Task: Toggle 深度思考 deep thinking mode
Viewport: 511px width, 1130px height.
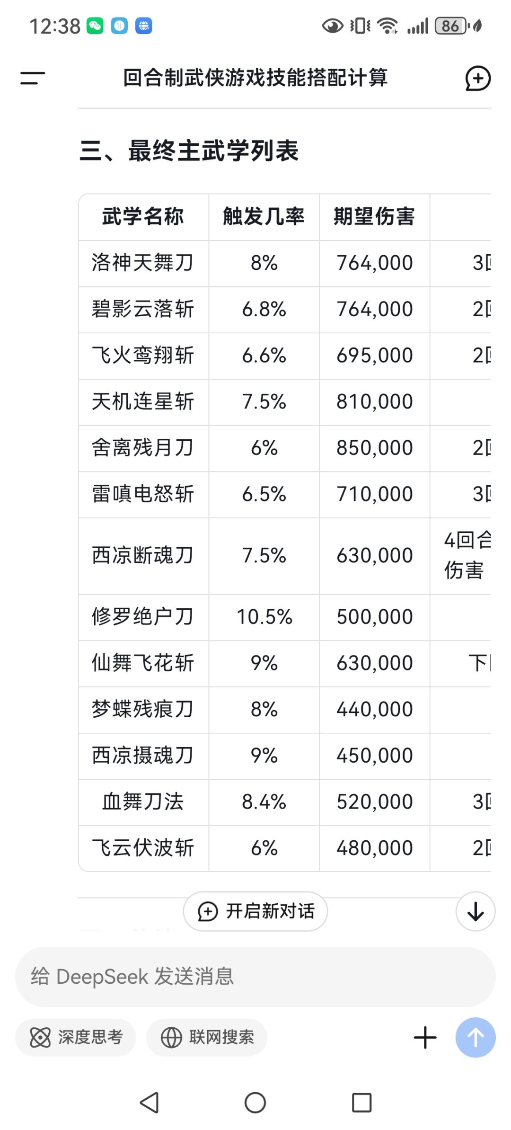Action: coord(76,1038)
